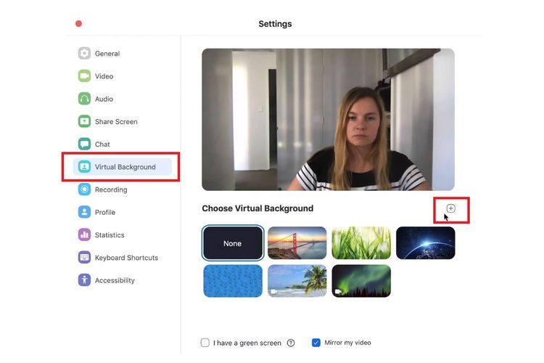
Task: Click the Virtual Background label text
Action: click(125, 167)
